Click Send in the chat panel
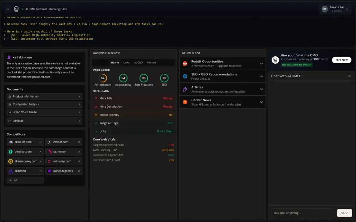 tap(344, 213)
